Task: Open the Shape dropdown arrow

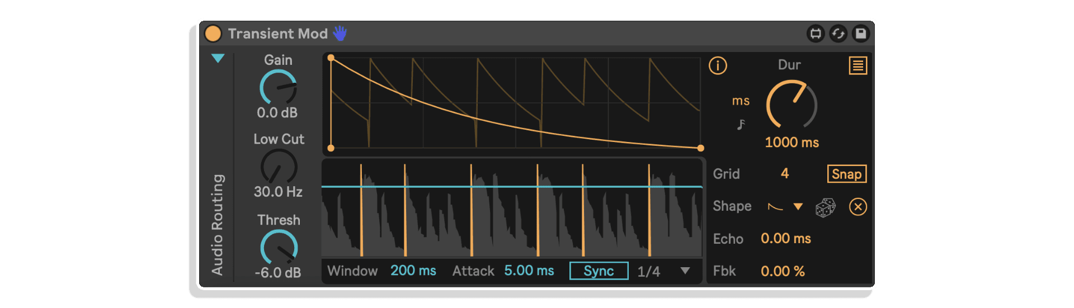Action: tap(798, 207)
